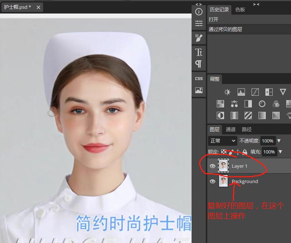Image resolution: width=291 pixels, height=243 pixels.
Task: Add a Hue/Saturation adjustment layer
Action: tap(220, 104)
